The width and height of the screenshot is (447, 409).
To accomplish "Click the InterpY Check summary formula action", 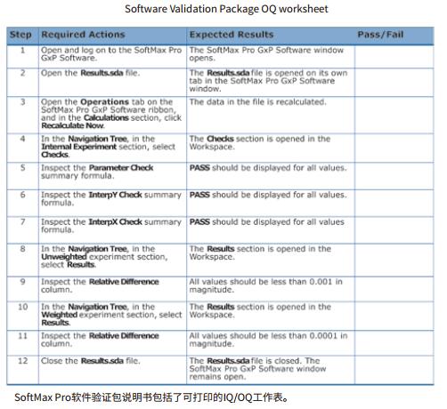I will (x=111, y=198).
